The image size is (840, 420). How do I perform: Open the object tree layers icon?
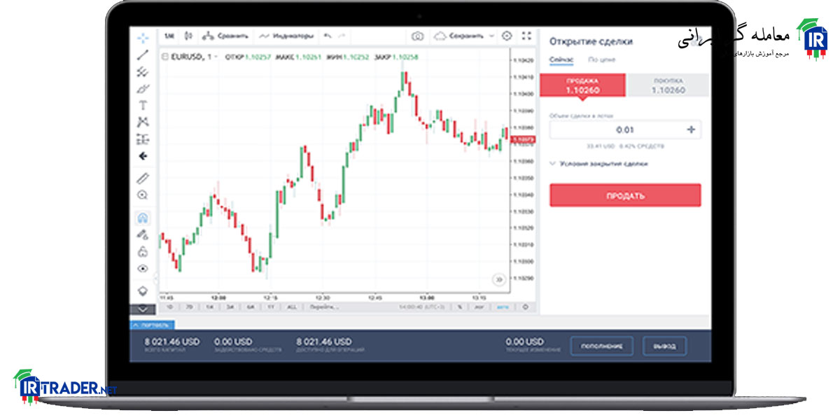pos(143,290)
